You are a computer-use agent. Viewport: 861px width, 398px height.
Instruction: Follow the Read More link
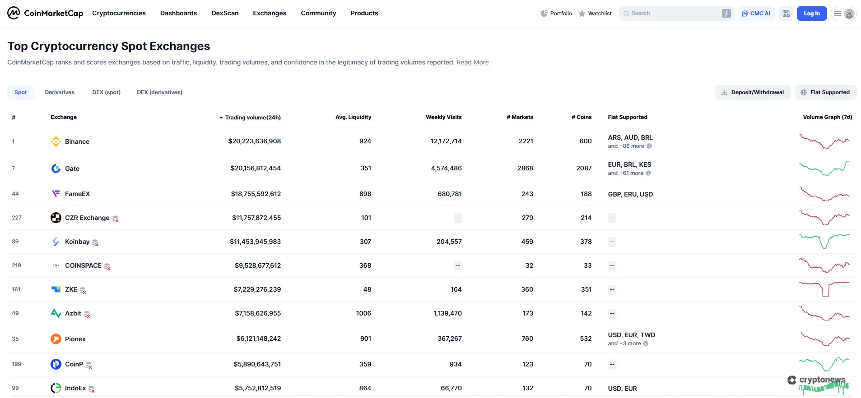[472, 62]
